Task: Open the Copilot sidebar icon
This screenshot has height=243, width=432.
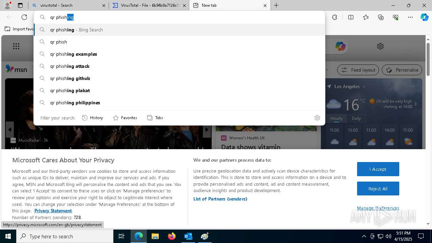Action: tap(424, 17)
